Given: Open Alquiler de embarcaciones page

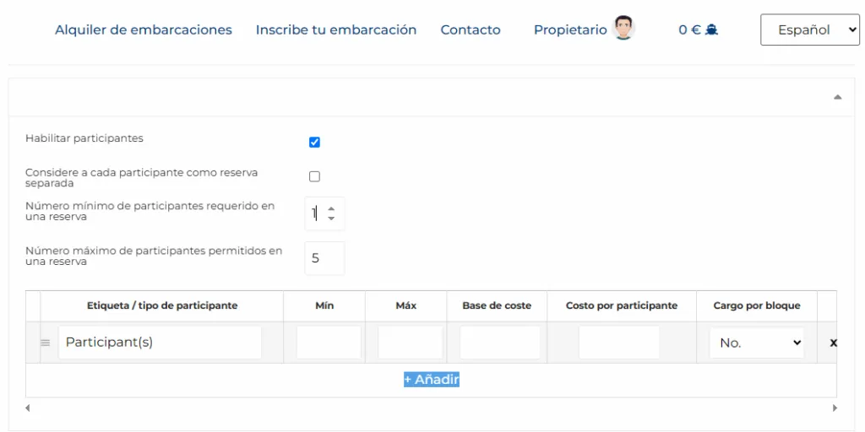Looking at the screenshot, I should pyautogui.click(x=144, y=30).
